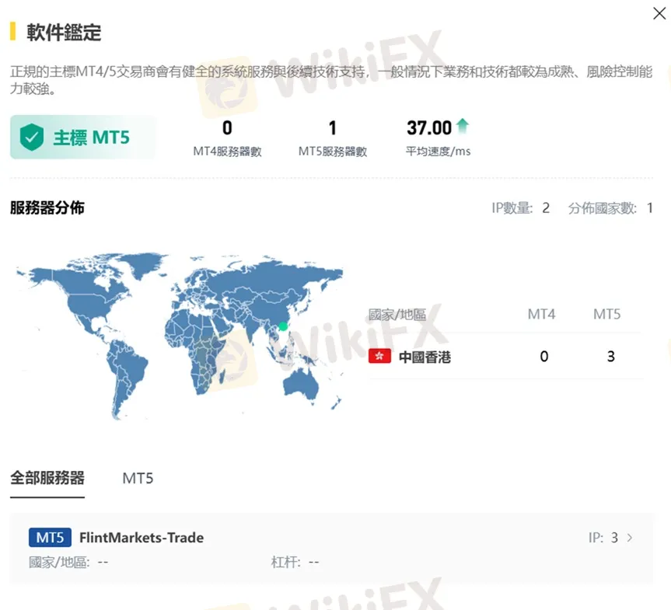The image size is (671, 610).
Task: Click the green location marker on Hong Kong
Action: click(284, 327)
